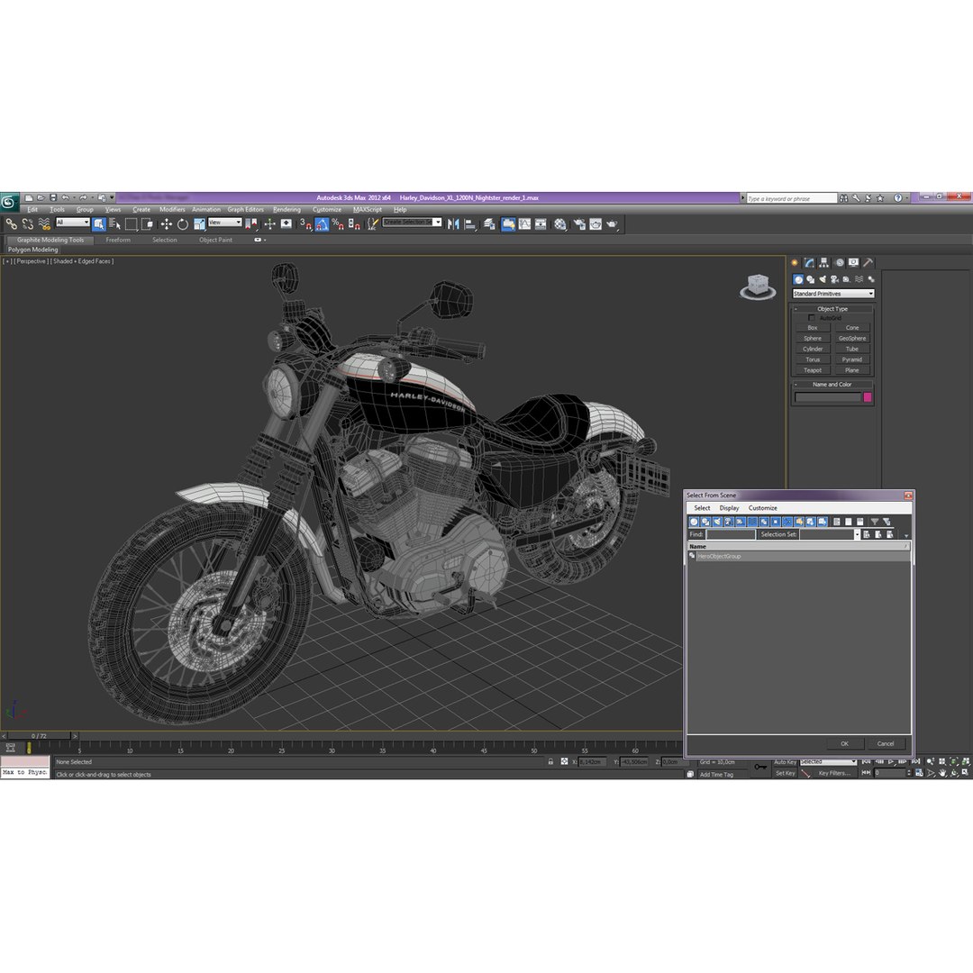The width and height of the screenshot is (973, 973).
Task: Toggle 3D Snaps in main toolbar
Action: click(305, 224)
